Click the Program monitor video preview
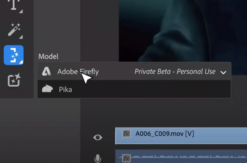The width and height of the screenshot is (247, 163). click(184, 31)
